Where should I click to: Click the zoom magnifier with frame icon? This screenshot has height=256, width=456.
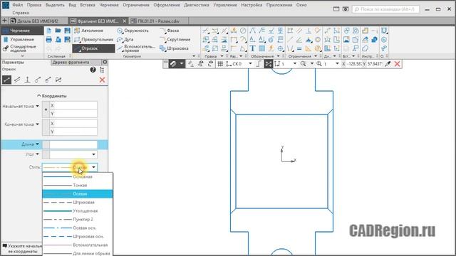[x=304, y=64]
